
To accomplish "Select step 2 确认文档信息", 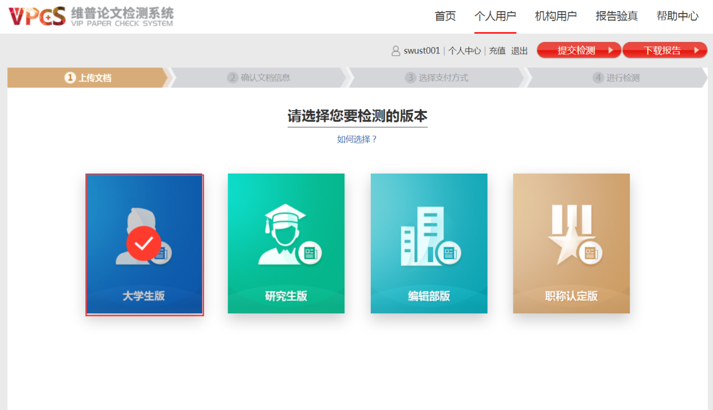I will coord(259,78).
